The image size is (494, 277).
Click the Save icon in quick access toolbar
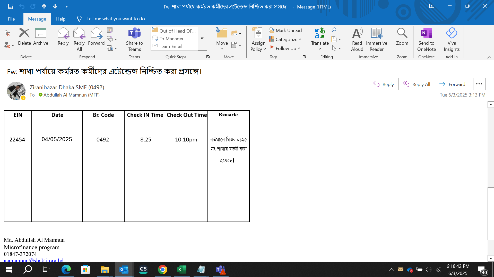pos(11,6)
